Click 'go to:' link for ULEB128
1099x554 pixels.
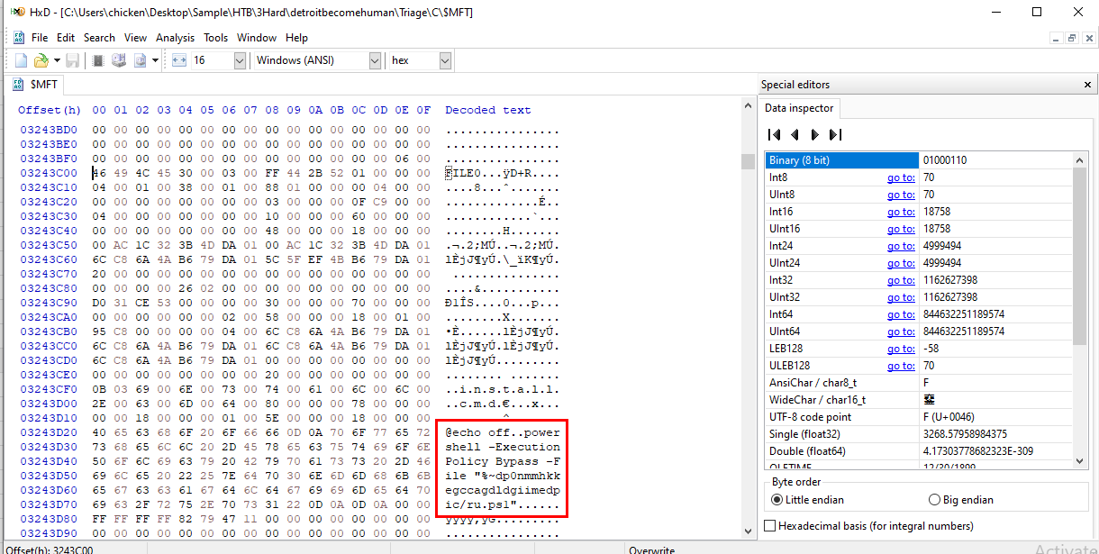click(x=901, y=366)
